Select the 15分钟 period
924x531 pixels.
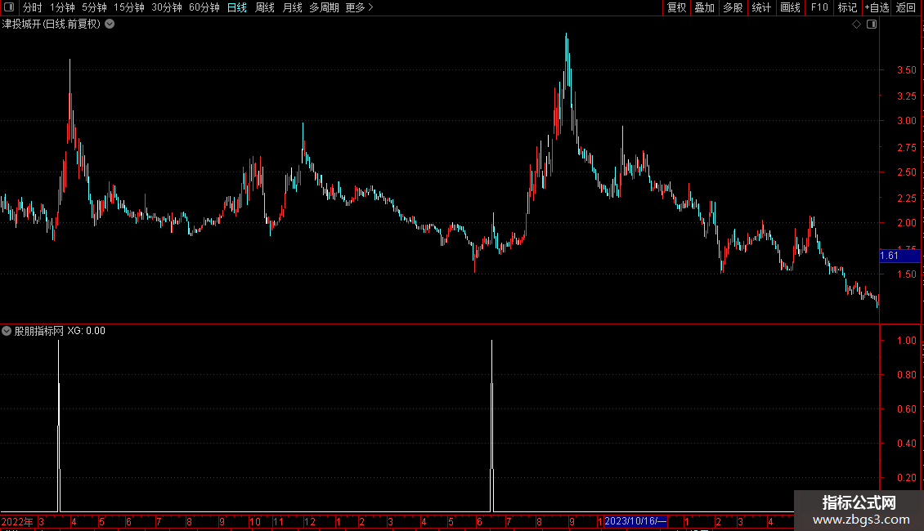[x=129, y=7]
